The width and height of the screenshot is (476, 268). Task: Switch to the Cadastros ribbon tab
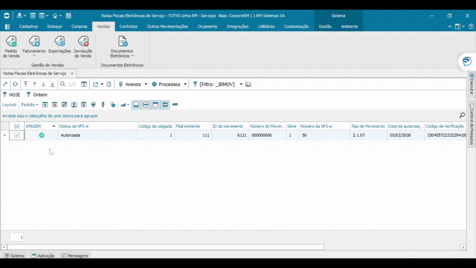pyautogui.click(x=29, y=26)
